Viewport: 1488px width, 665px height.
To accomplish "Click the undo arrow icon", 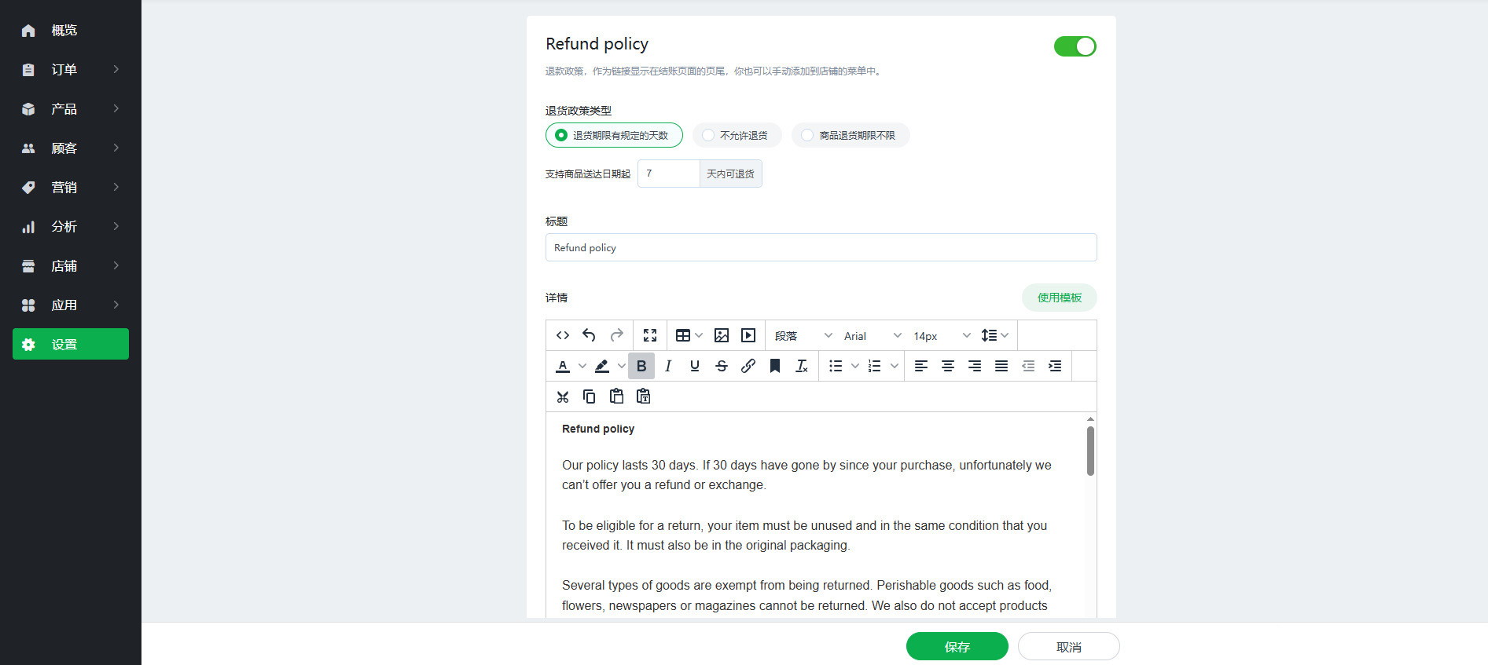I will coord(589,335).
